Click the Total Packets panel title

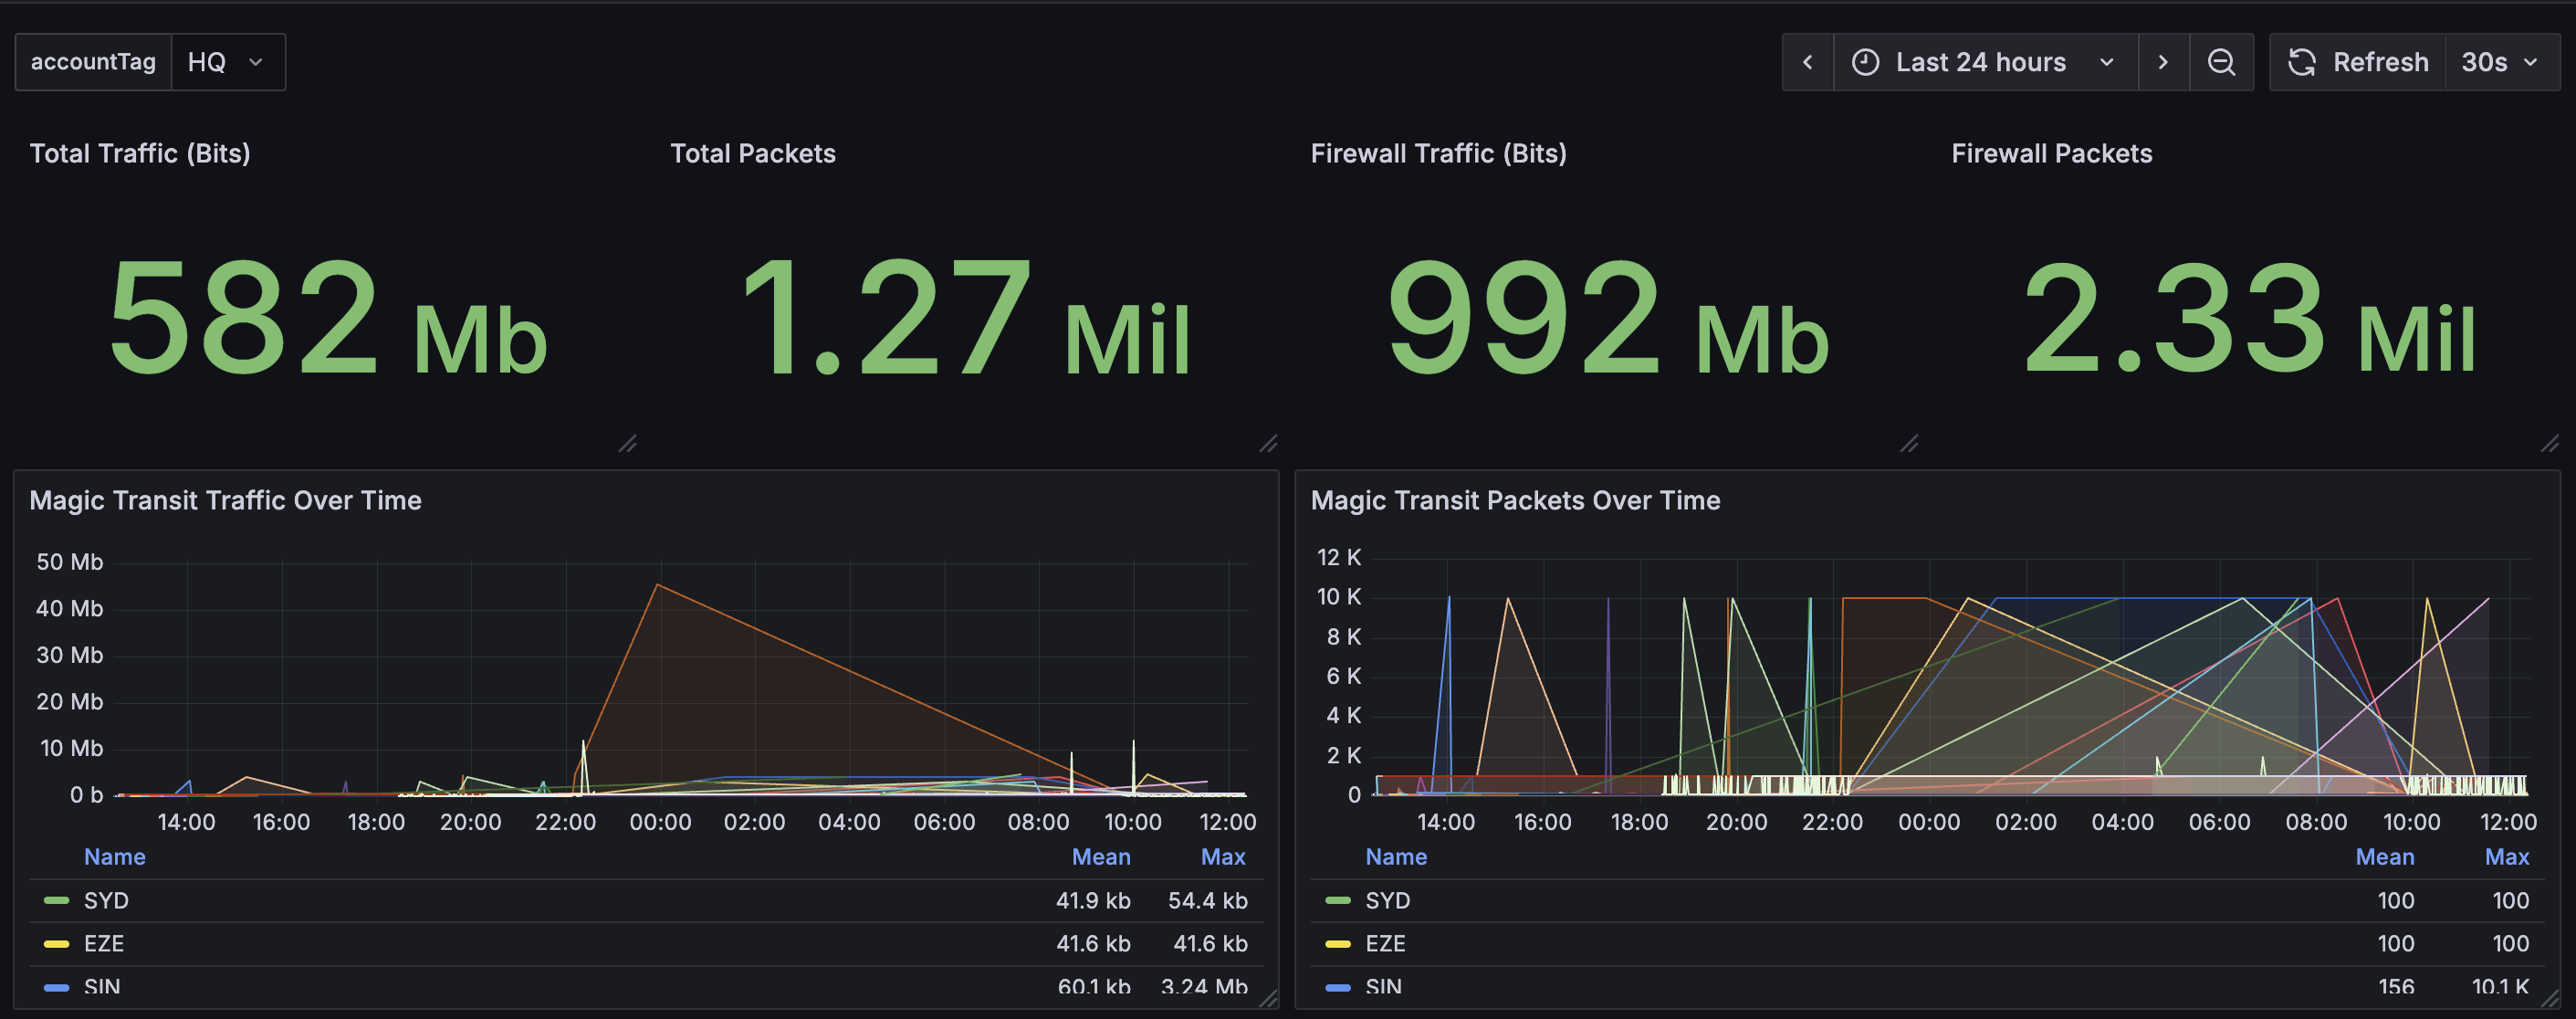(x=753, y=153)
